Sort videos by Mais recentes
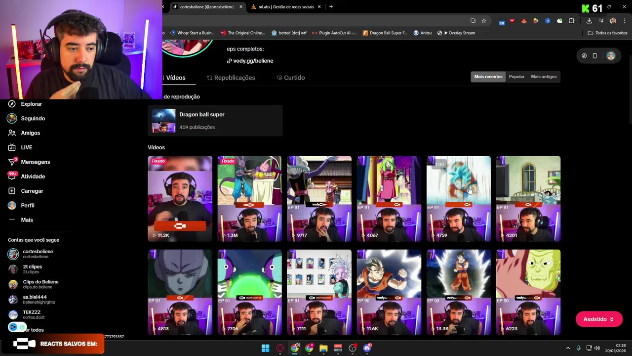The height and width of the screenshot is (356, 632). [488, 77]
